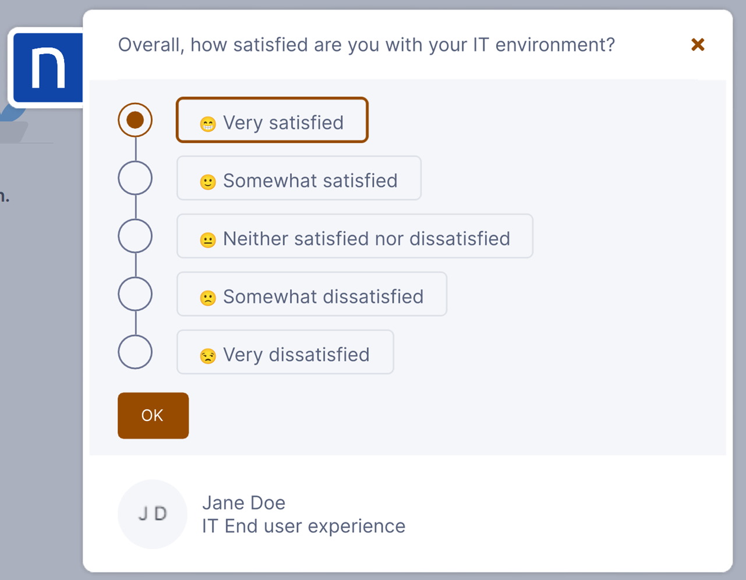Click the Somewhat satisfied answer label
The height and width of the screenshot is (580, 746).
click(310, 181)
